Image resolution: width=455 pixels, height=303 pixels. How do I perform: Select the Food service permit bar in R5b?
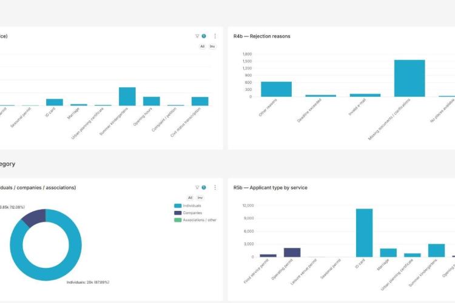click(x=268, y=256)
